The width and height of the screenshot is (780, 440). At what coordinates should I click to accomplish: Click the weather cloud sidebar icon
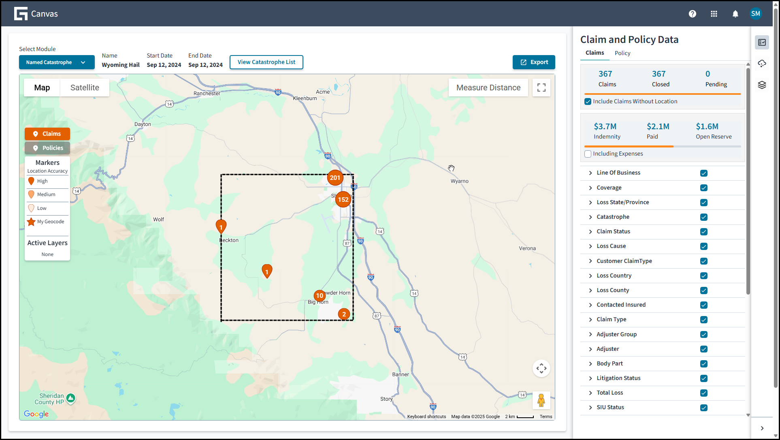pyautogui.click(x=762, y=64)
